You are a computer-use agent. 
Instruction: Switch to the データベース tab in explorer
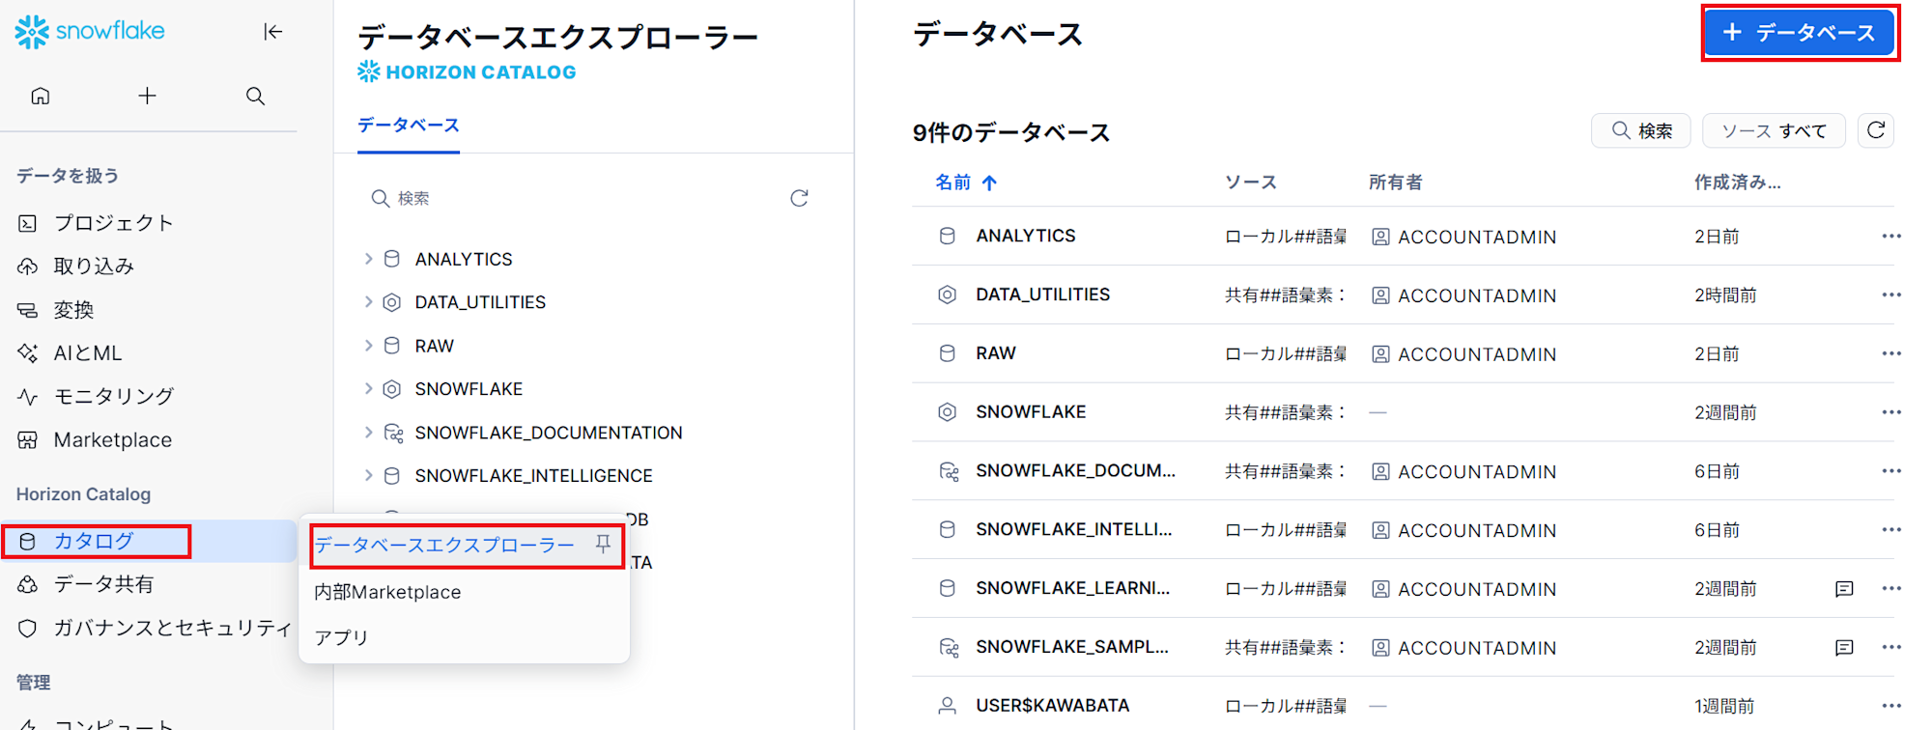tap(409, 126)
